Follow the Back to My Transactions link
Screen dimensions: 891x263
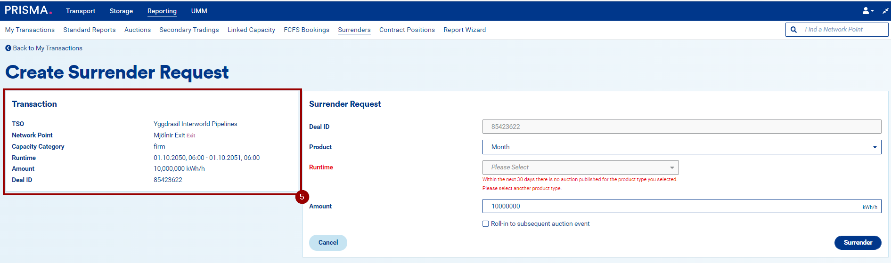[x=47, y=48]
